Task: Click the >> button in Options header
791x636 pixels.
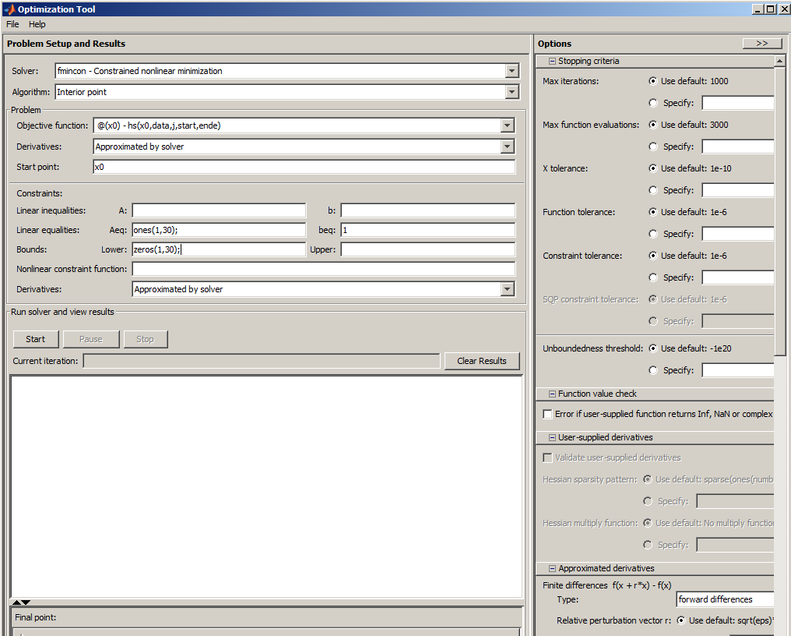Action: [761, 44]
